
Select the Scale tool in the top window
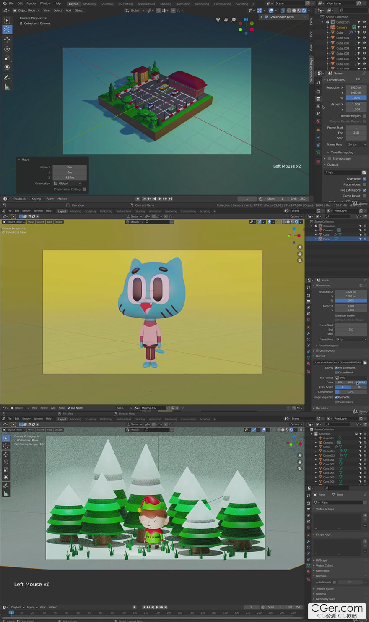coord(7,58)
